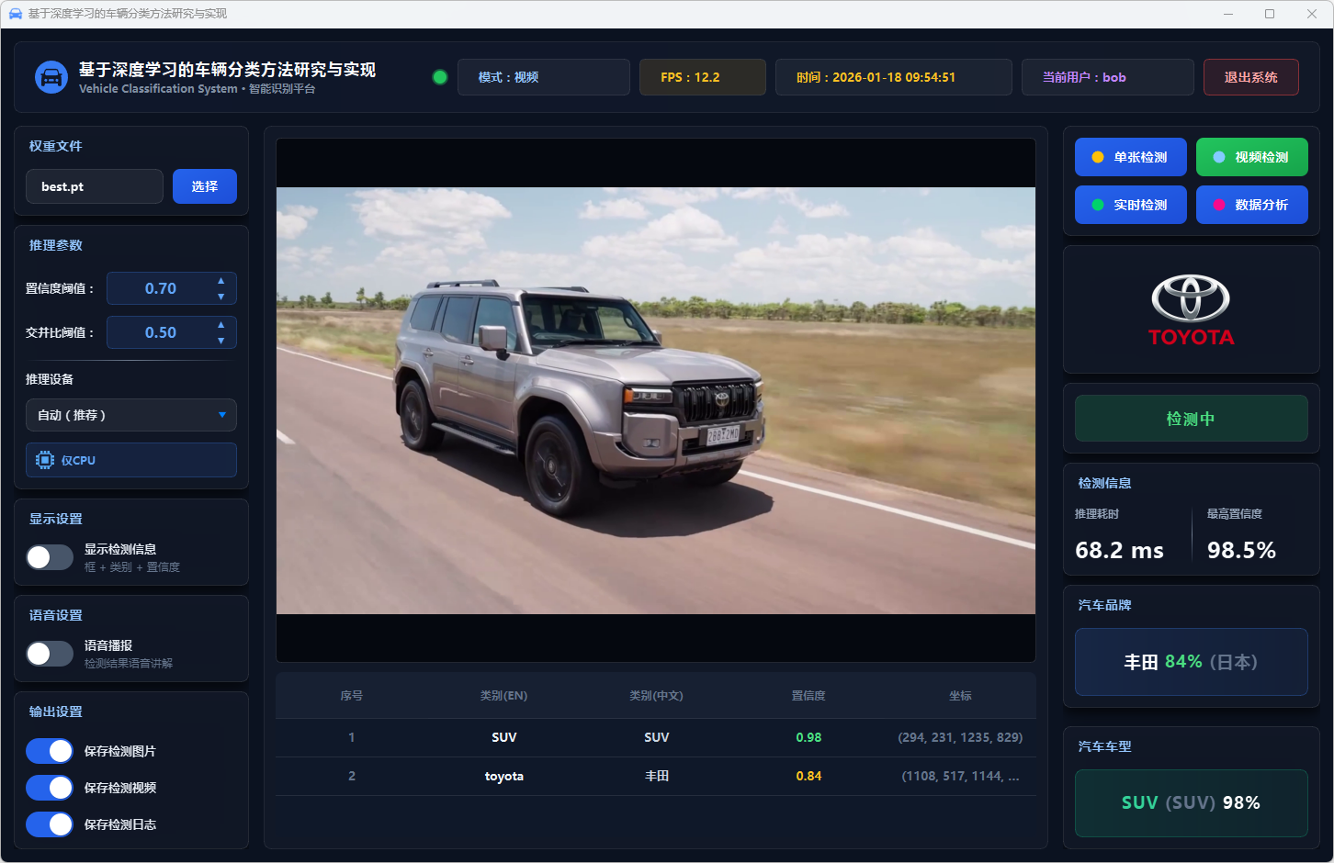
Task: Click the green dot on 实时检测 button
Action: click(x=1097, y=205)
